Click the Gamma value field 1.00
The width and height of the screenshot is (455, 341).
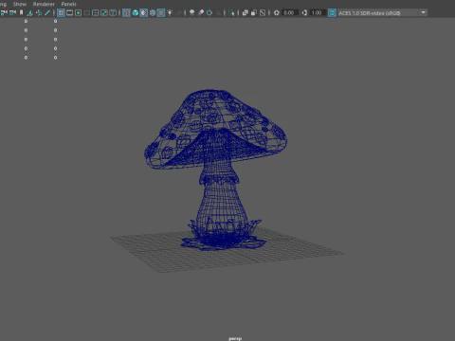318,12
